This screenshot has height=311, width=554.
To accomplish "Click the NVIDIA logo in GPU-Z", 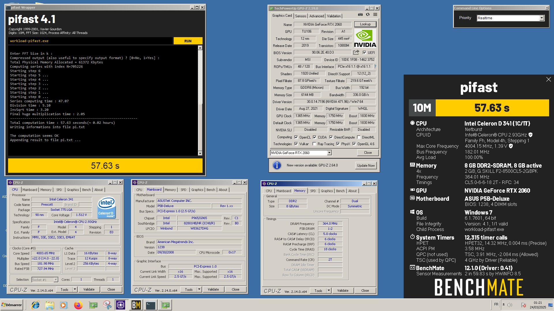I will pos(365,38).
